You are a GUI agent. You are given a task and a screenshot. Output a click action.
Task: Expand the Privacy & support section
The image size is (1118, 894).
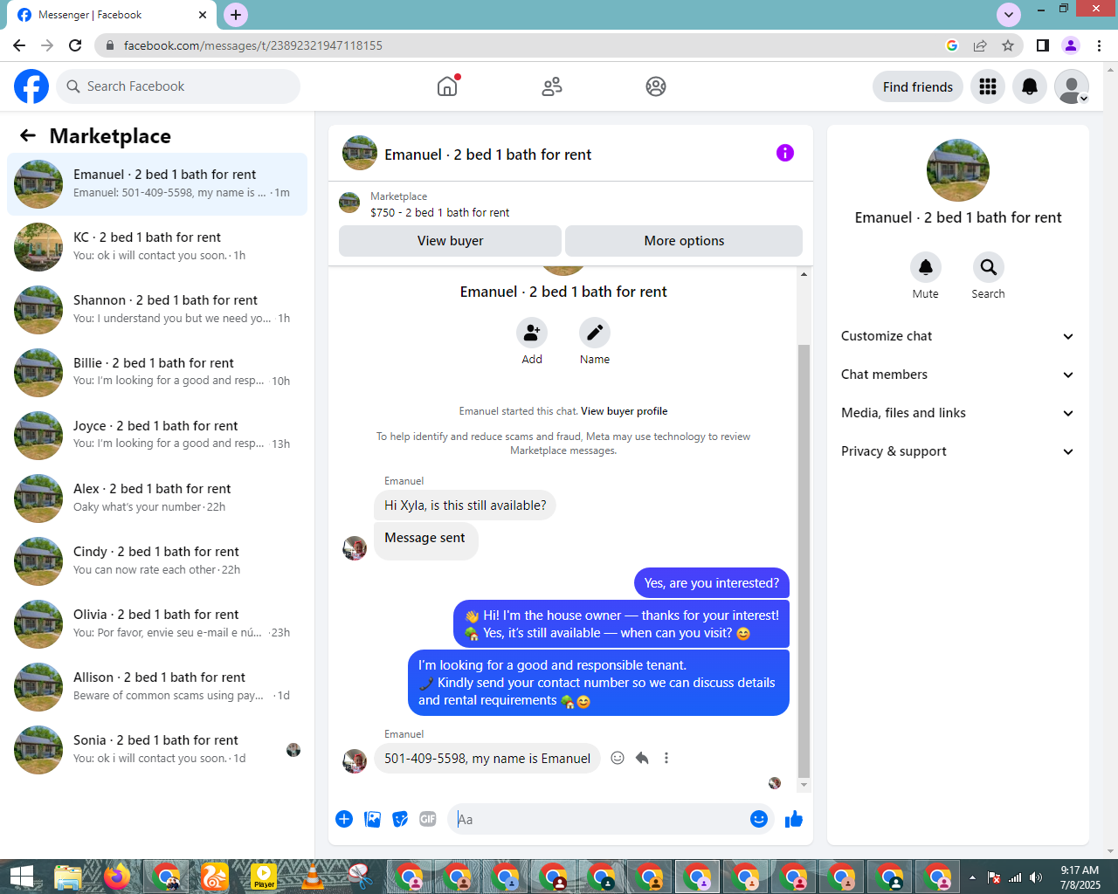(958, 451)
